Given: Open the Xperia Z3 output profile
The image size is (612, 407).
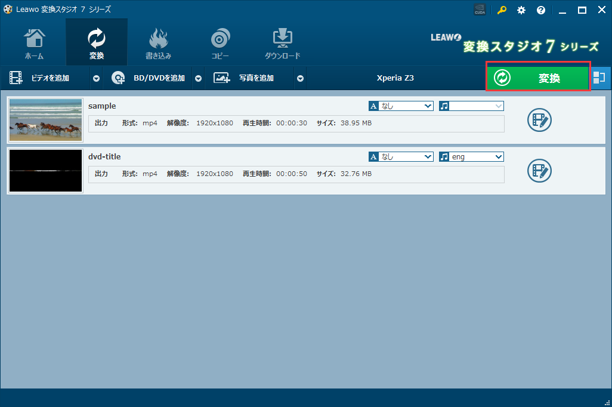Looking at the screenshot, I should [x=395, y=78].
